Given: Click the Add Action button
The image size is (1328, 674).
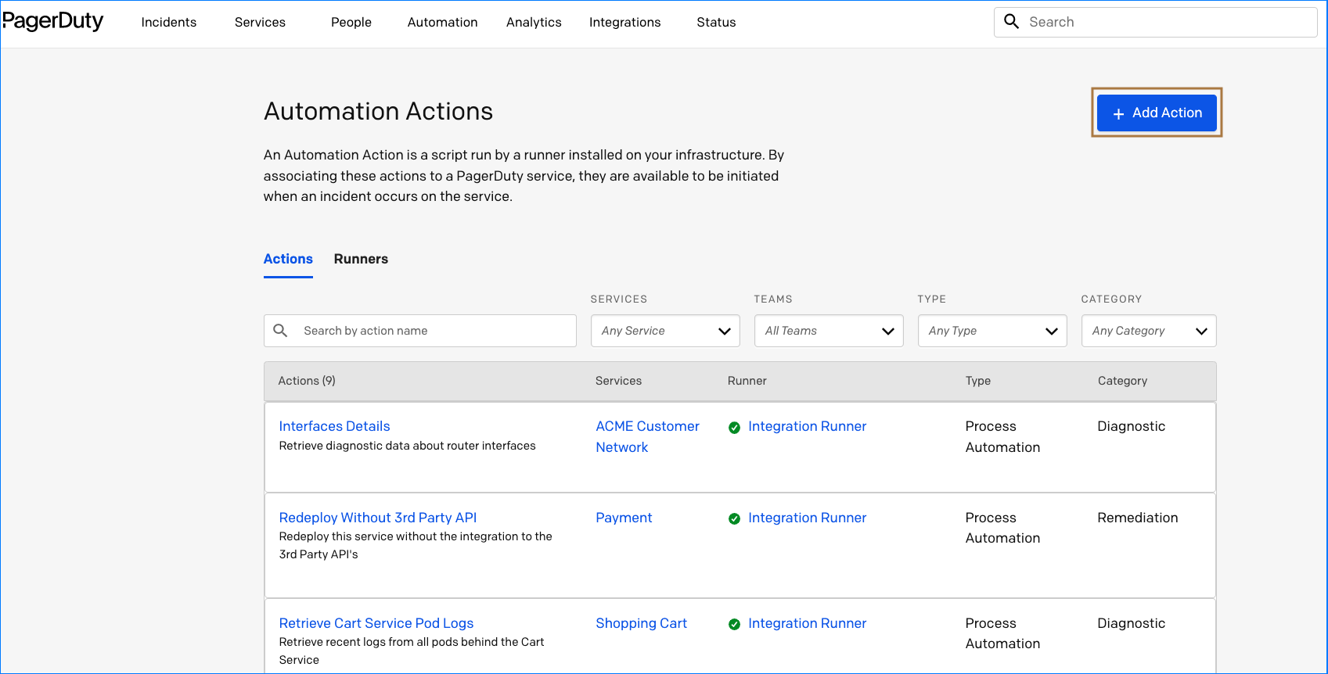Looking at the screenshot, I should [x=1157, y=113].
